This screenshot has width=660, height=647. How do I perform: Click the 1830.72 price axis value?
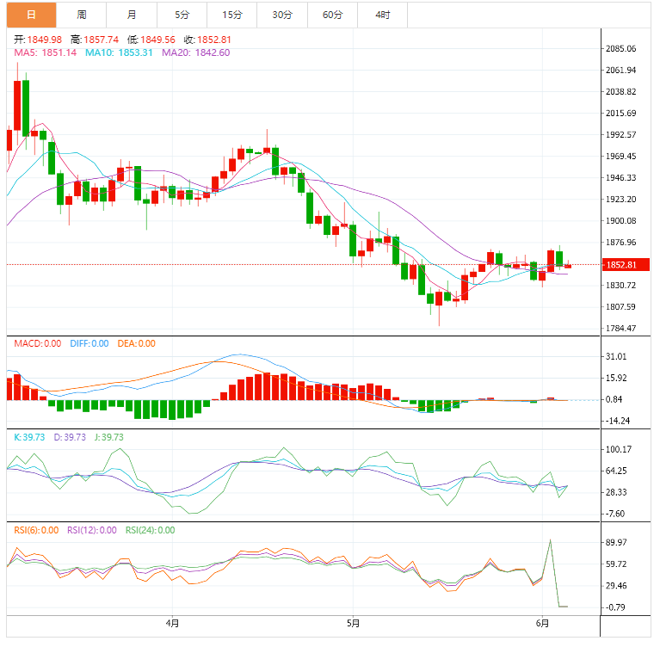[x=621, y=286]
